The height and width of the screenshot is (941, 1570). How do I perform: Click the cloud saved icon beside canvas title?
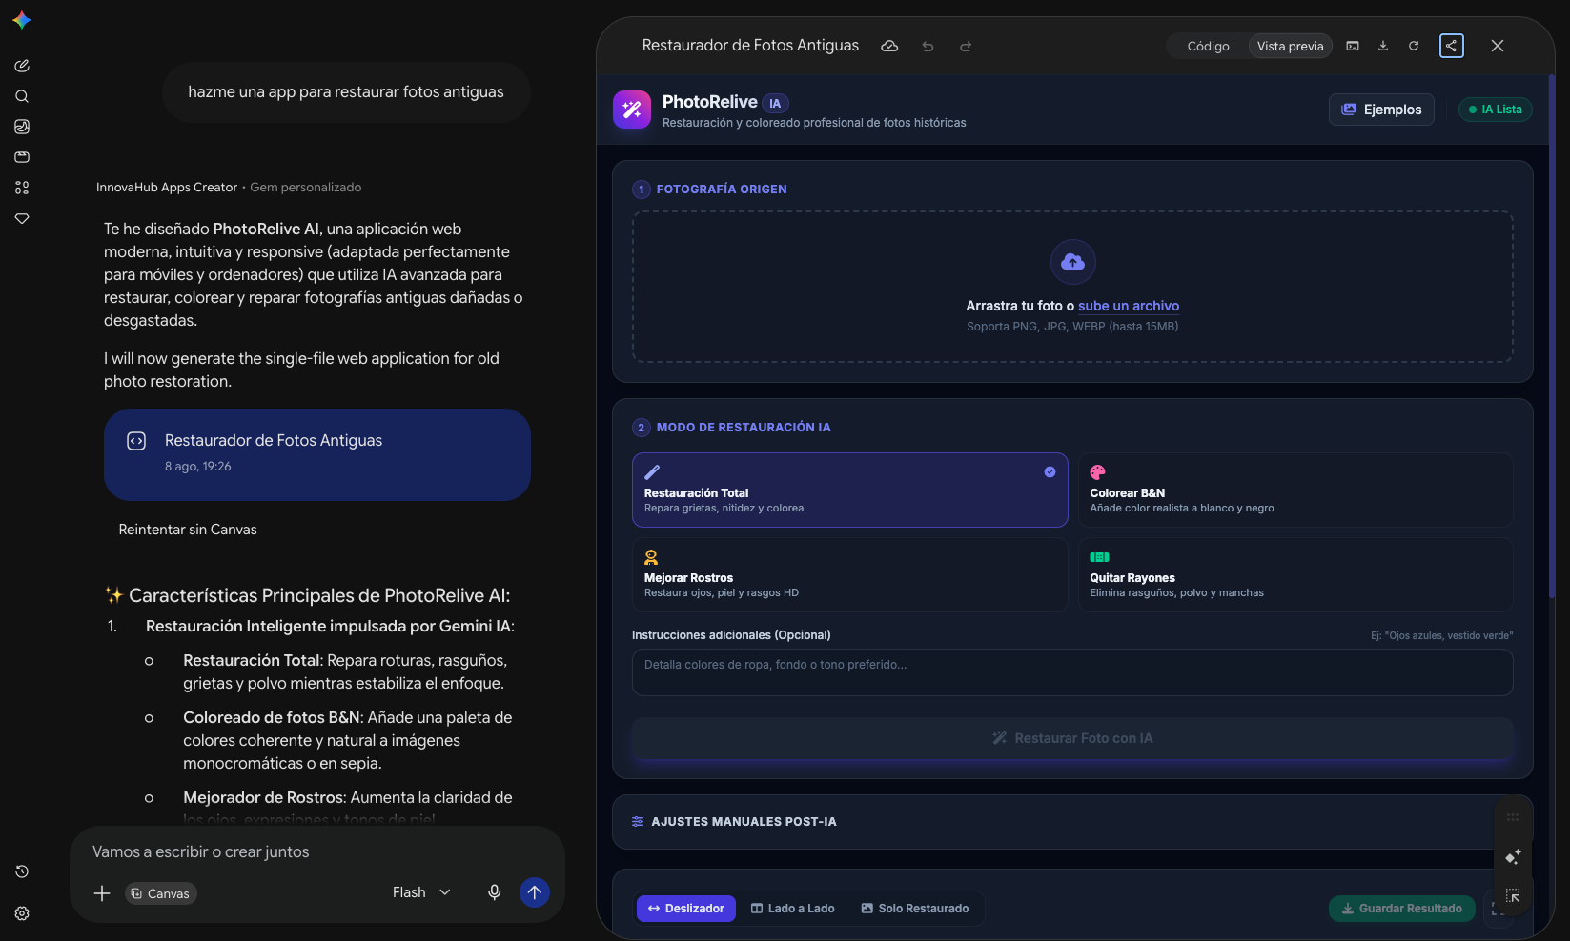(x=889, y=46)
